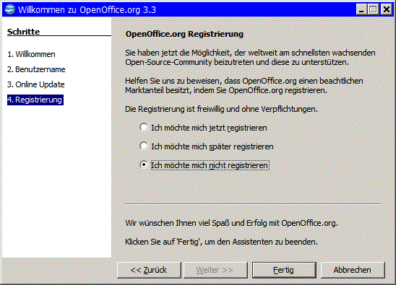Click text 'Die Registrierung ist freiwillig und ohne Verpflichtungen.'

222,109
